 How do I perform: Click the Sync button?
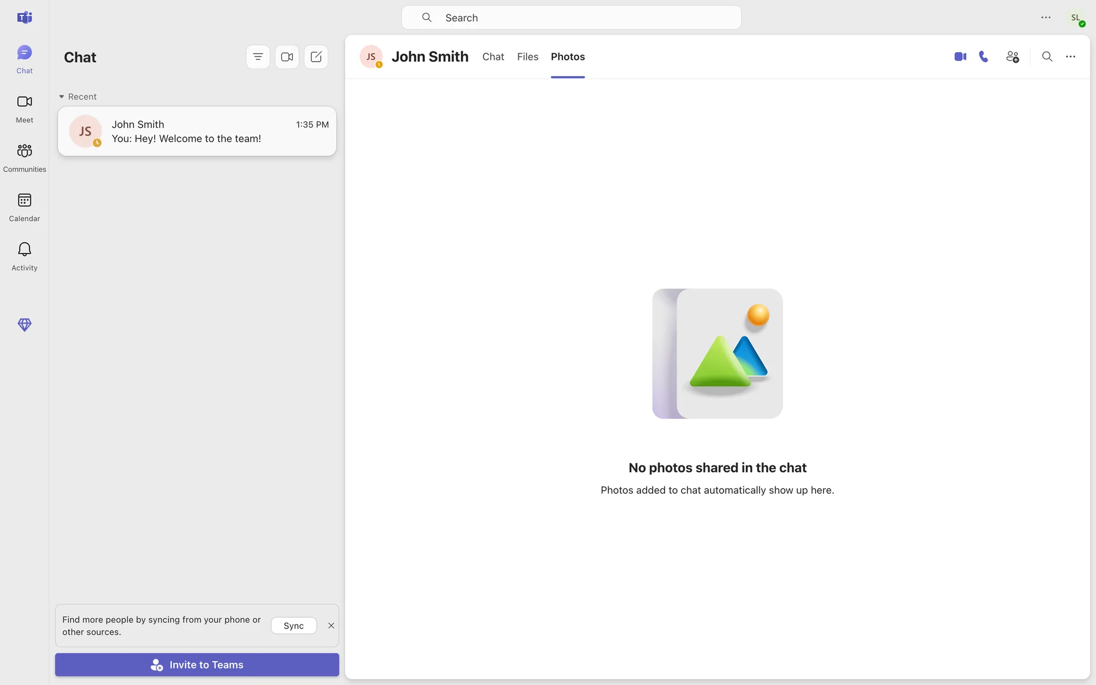point(293,626)
